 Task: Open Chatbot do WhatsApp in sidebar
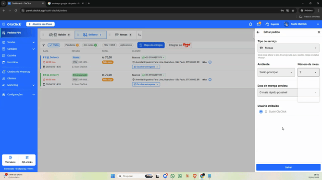pyautogui.click(x=18, y=72)
